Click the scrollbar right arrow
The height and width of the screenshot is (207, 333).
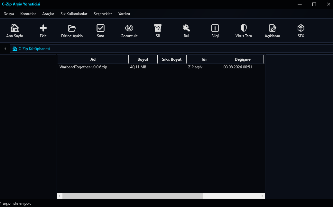pyautogui.click(x=262, y=196)
